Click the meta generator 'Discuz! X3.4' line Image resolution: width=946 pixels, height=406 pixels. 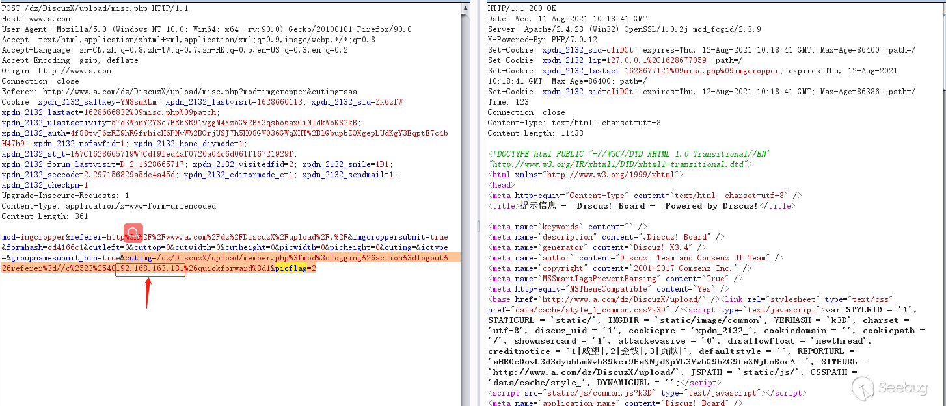[x=597, y=247]
